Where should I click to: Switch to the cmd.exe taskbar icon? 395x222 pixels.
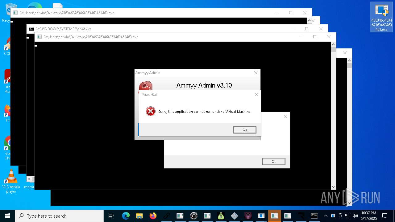point(314,216)
